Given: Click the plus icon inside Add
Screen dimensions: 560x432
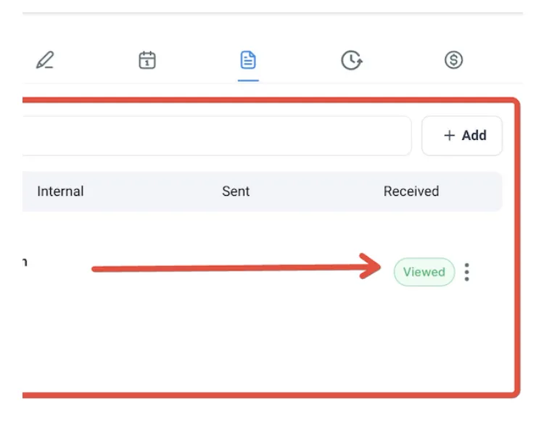Looking at the screenshot, I should [x=449, y=136].
